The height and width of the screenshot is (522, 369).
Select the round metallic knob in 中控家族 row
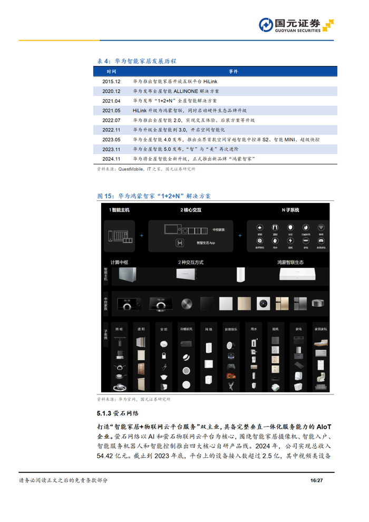tap(187, 304)
